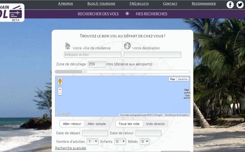Click the Kms (distance aux aéroports) label
The height and width of the screenshot is (152, 245).
pos(129,64)
